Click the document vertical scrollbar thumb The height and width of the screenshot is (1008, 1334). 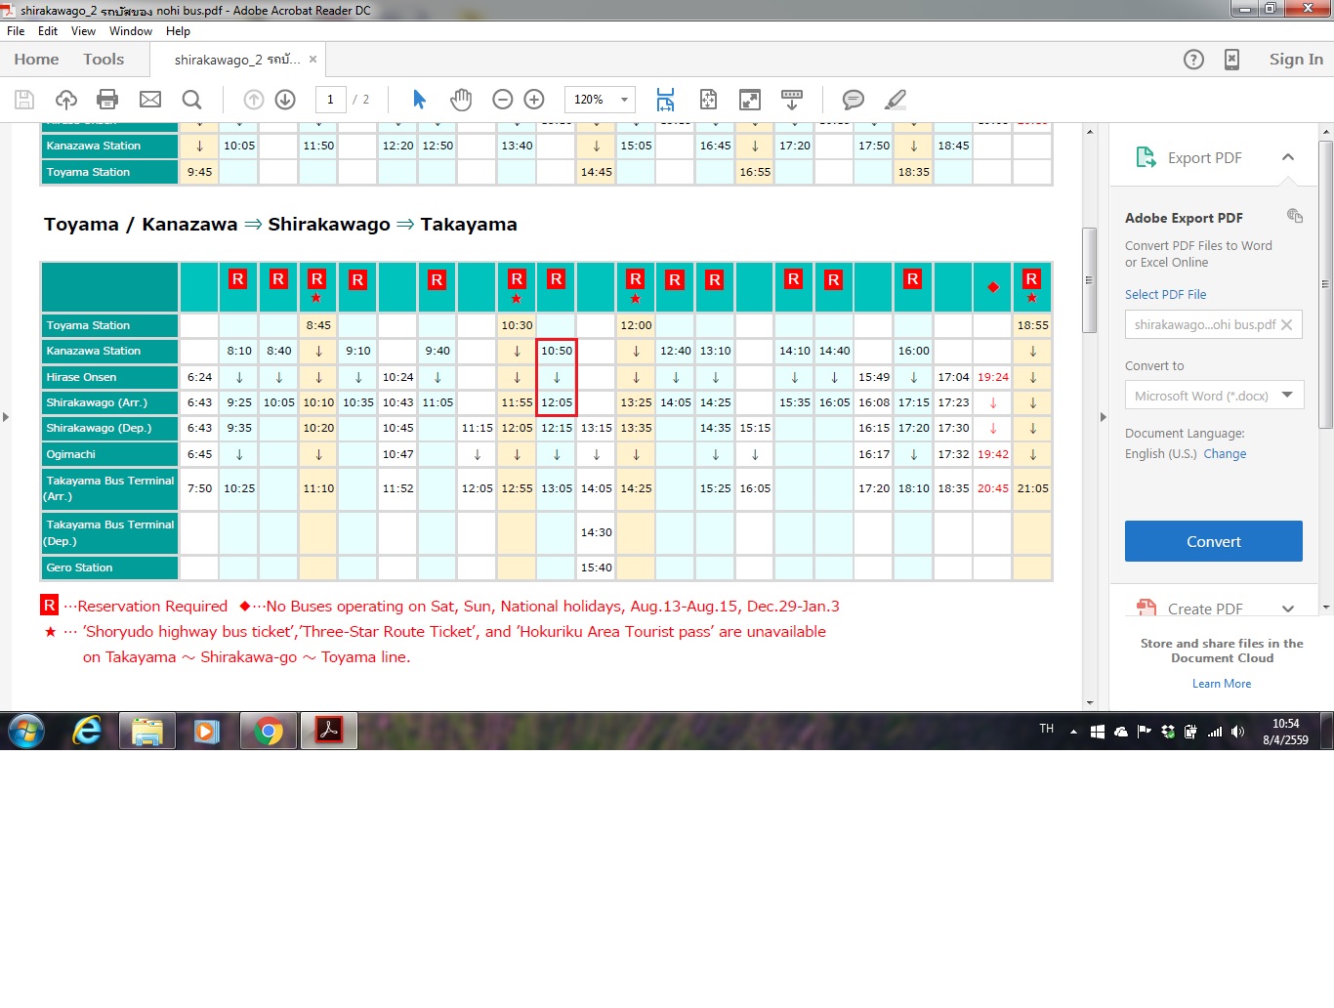[1089, 280]
